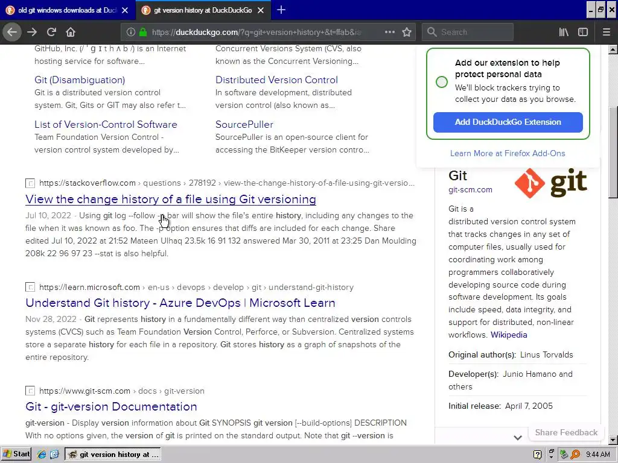
Task: Click 'Original author(s): Linus Torvalds' text
Action: pyautogui.click(x=511, y=354)
